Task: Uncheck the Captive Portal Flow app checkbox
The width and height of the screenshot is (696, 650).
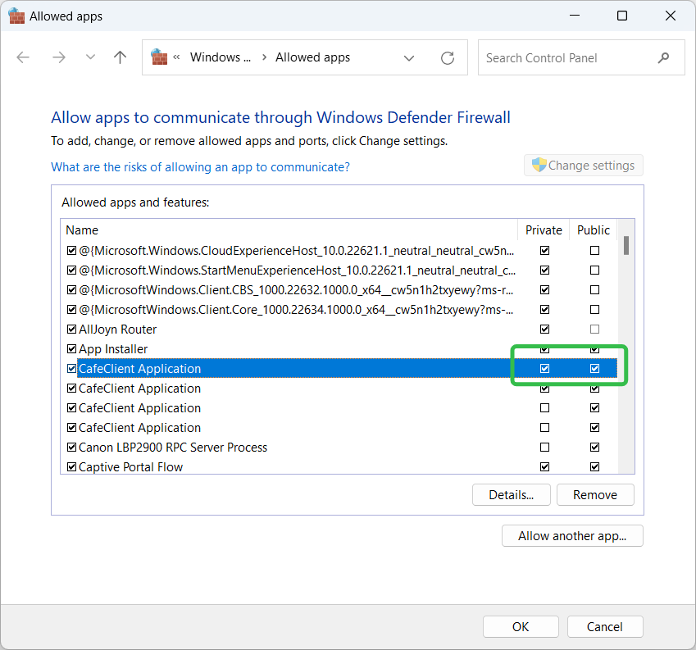Action: pyautogui.click(x=71, y=466)
